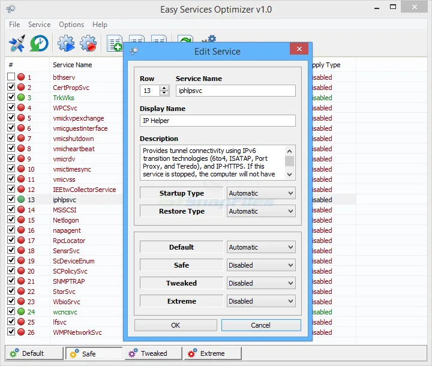
Task: Click the red status dot for WMPNetworkSvc
Action: coord(21,332)
